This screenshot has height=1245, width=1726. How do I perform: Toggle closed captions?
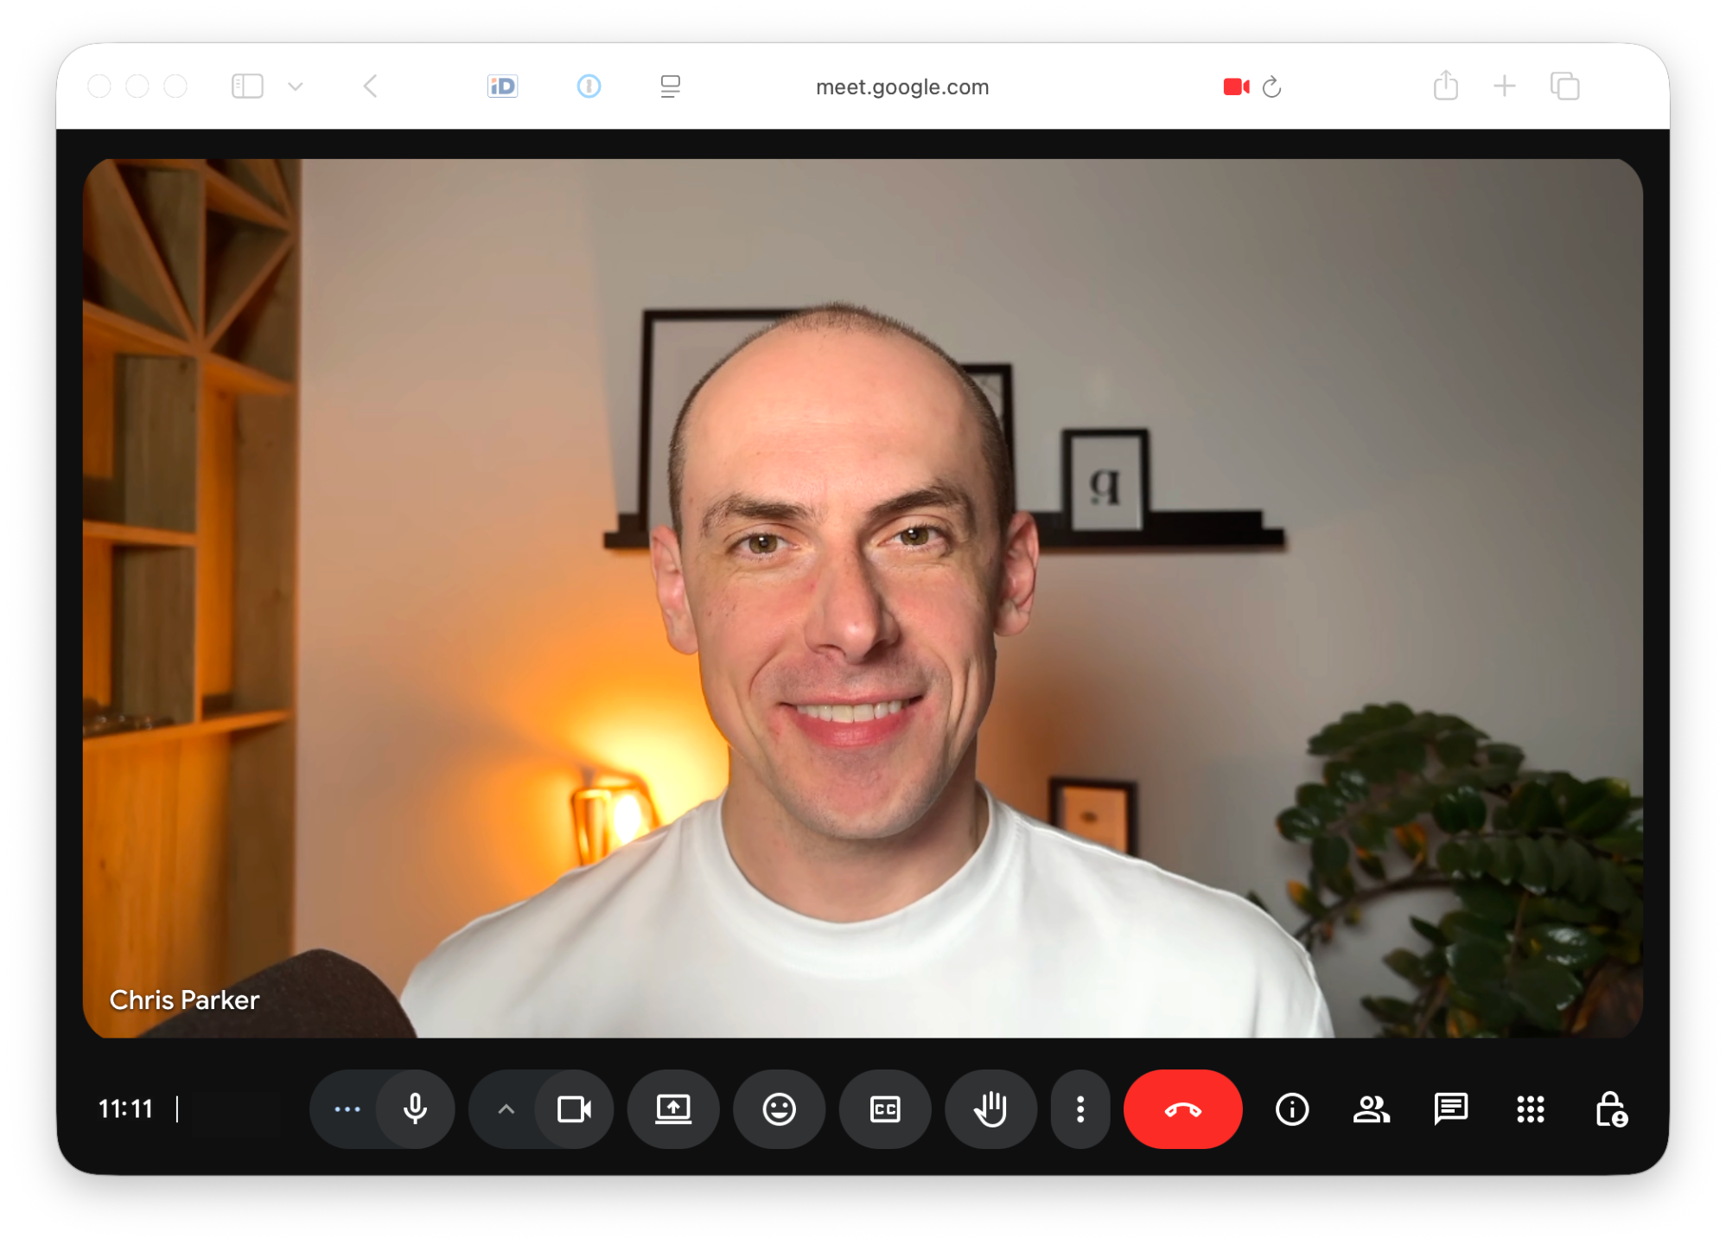885,1108
